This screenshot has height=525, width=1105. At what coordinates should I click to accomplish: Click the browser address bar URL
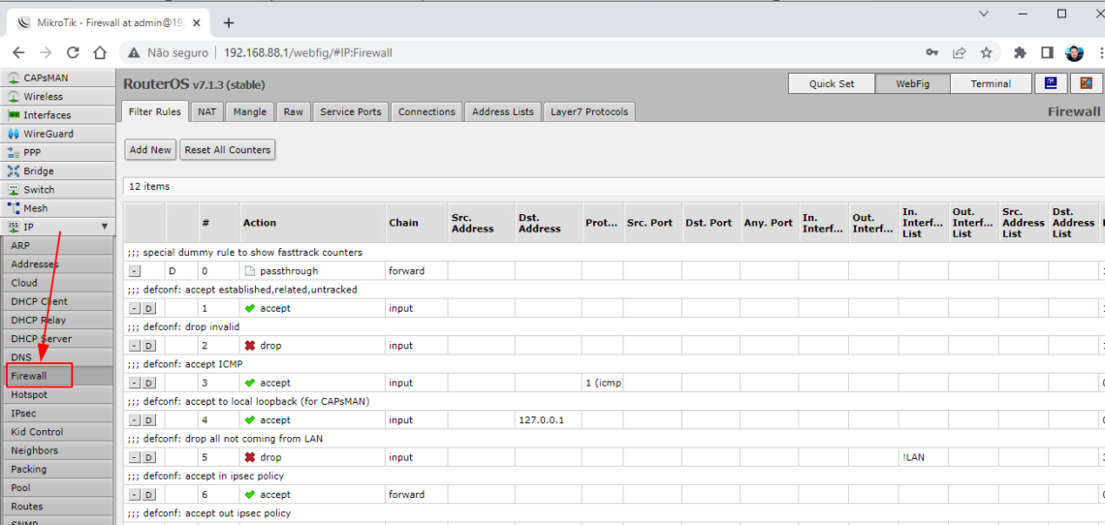click(x=308, y=53)
